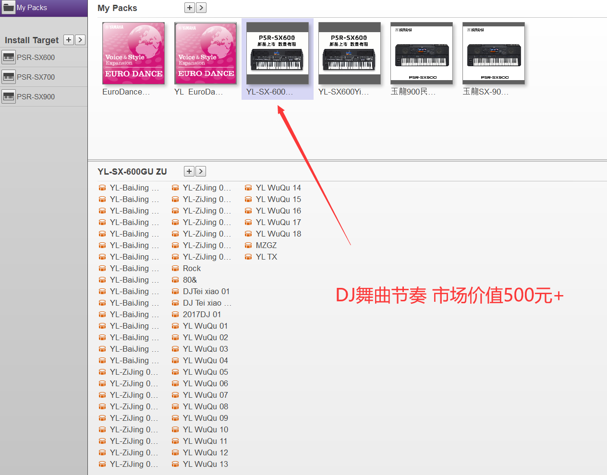Click the drum icon beside YL WuQu 16
This screenshot has height=475, width=607.
click(248, 211)
